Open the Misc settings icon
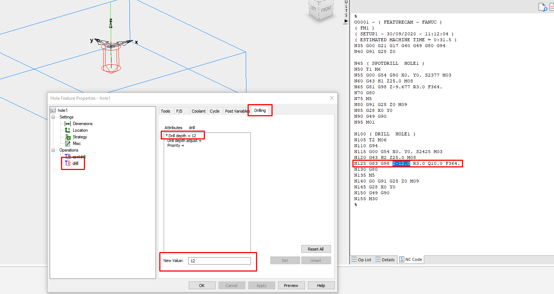 point(67,143)
